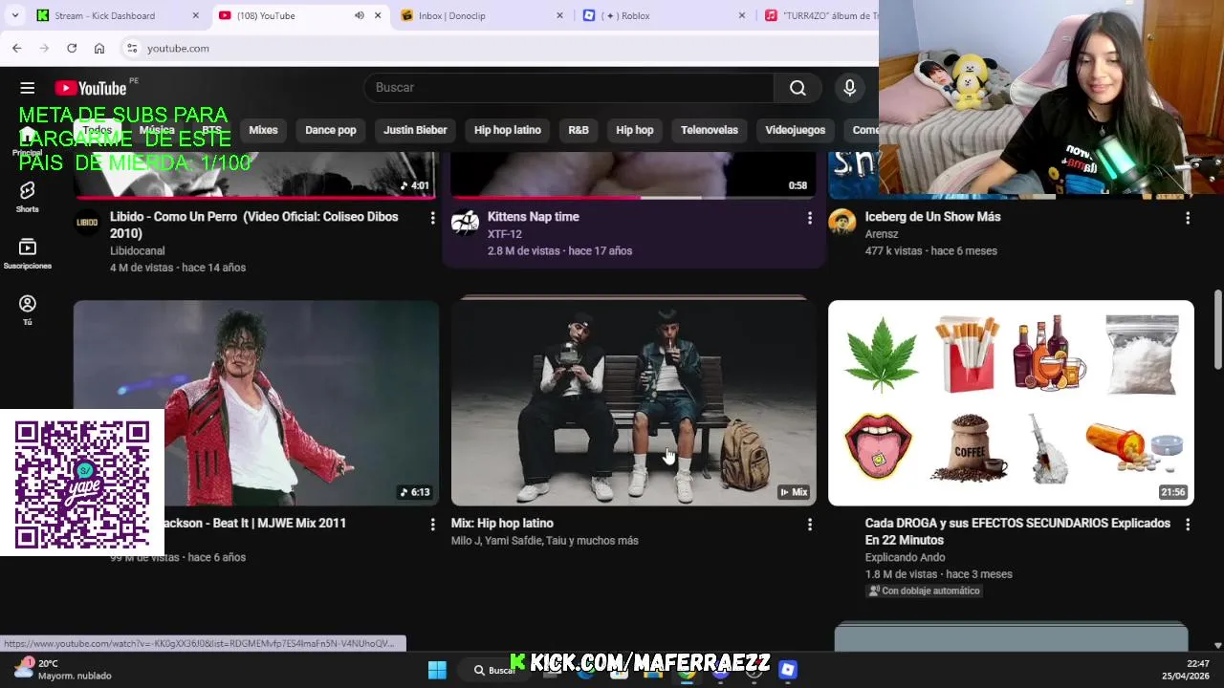Click the page vertical scrollbar thumb
The height and width of the screenshot is (688, 1224).
[1217, 330]
